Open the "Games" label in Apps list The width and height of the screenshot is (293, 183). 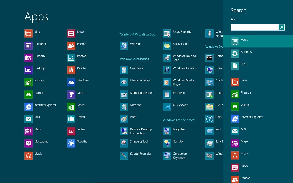(39, 93)
